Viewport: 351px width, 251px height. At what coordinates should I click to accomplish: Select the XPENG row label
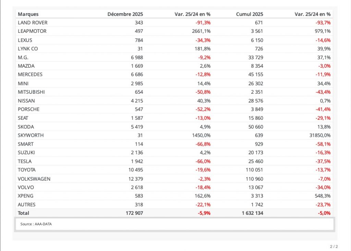pyautogui.click(x=26, y=196)
